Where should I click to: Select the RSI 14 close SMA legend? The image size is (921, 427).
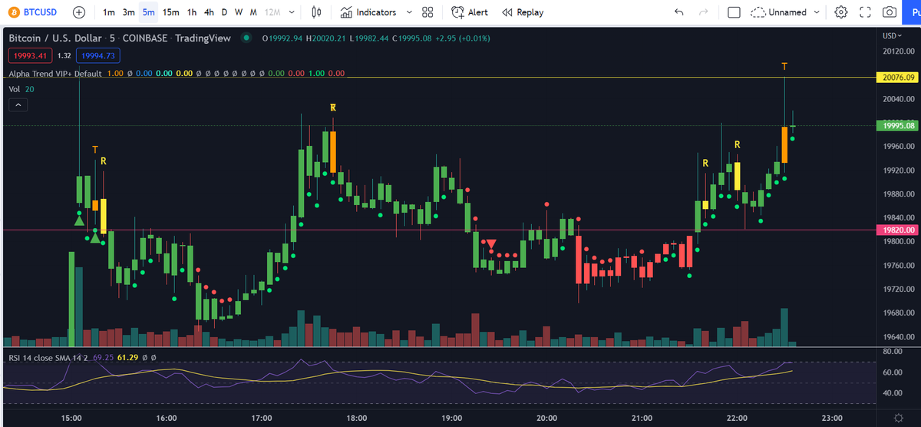[x=49, y=358]
